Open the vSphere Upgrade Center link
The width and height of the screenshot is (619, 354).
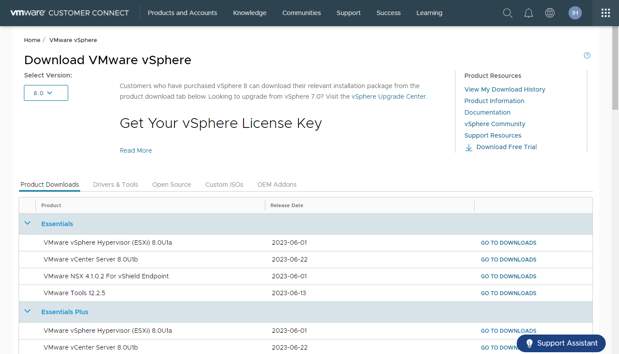point(389,96)
